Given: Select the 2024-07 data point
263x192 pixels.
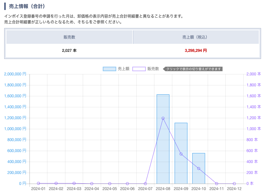Looking at the screenshot, I should pyautogui.click(x=145, y=184).
